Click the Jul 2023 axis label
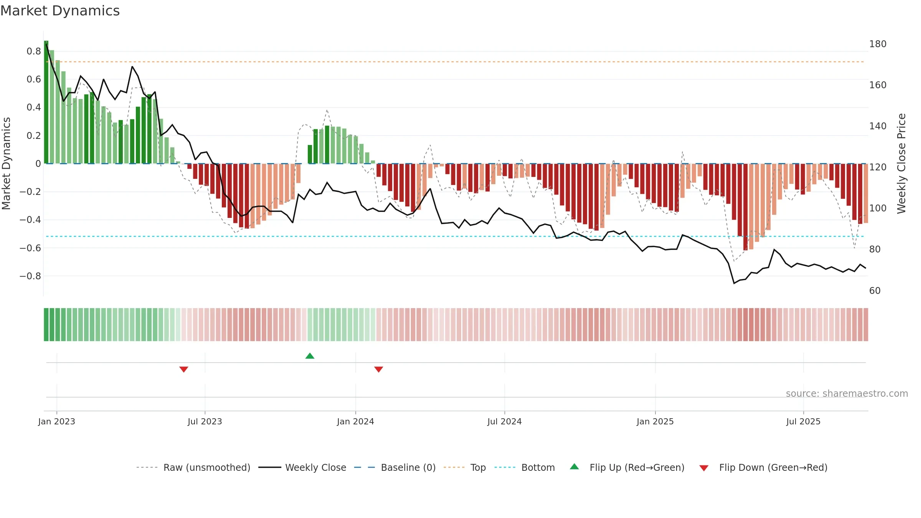921x518 pixels. (205, 421)
